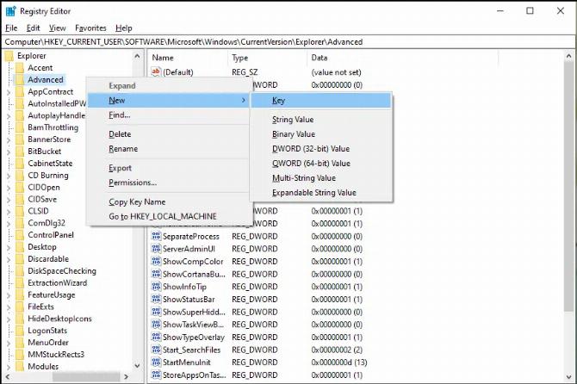The image size is (577, 384).
Task: Choose Export in context menu
Action: [x=169, y=168]
